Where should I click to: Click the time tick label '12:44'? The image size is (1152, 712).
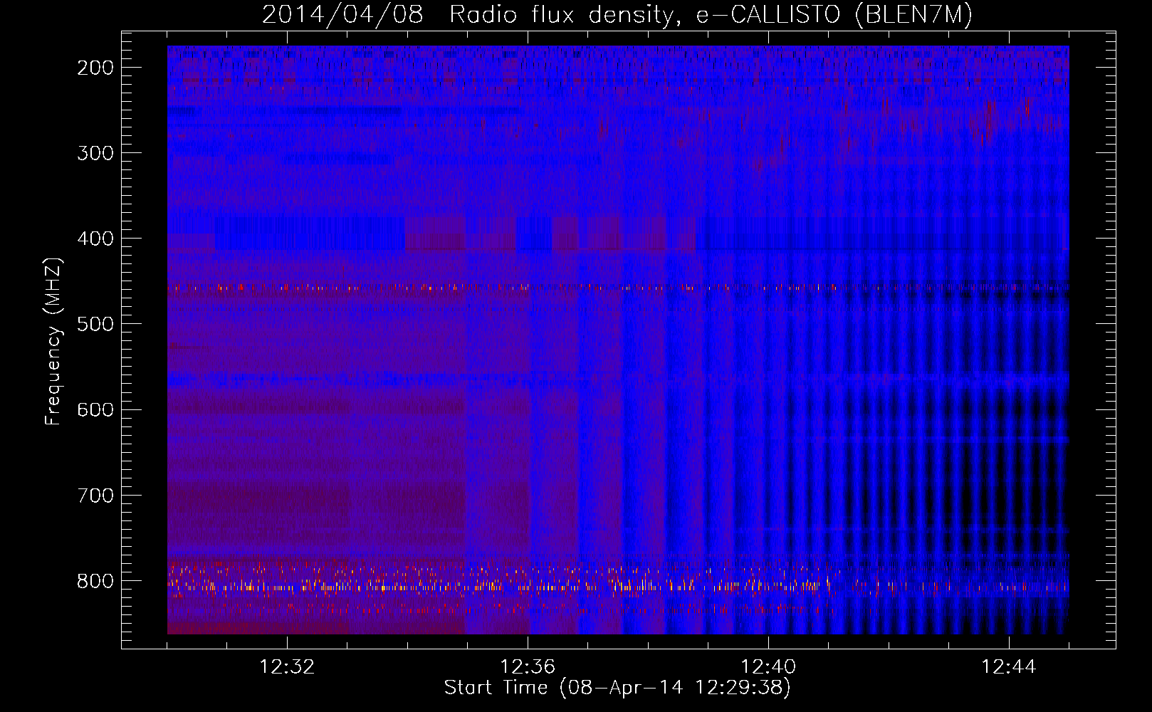coord(1009,667)
